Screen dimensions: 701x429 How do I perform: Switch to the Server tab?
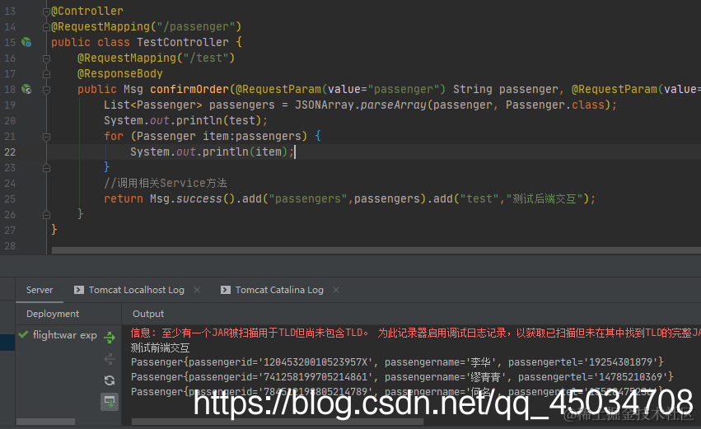[x=40, y=290]
